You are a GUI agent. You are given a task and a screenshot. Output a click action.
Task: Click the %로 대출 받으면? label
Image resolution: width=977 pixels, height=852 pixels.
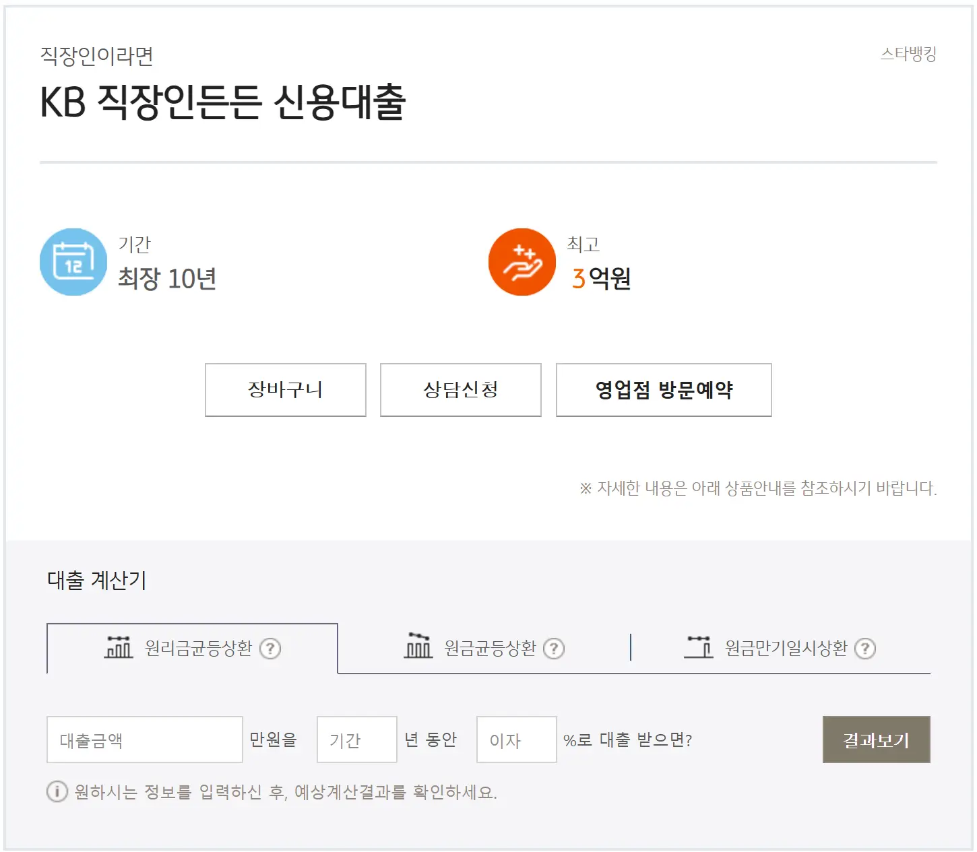tap(628, 740)
